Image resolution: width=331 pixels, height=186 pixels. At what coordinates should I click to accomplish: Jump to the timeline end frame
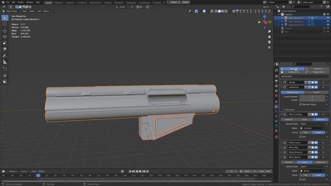[147, 172]
